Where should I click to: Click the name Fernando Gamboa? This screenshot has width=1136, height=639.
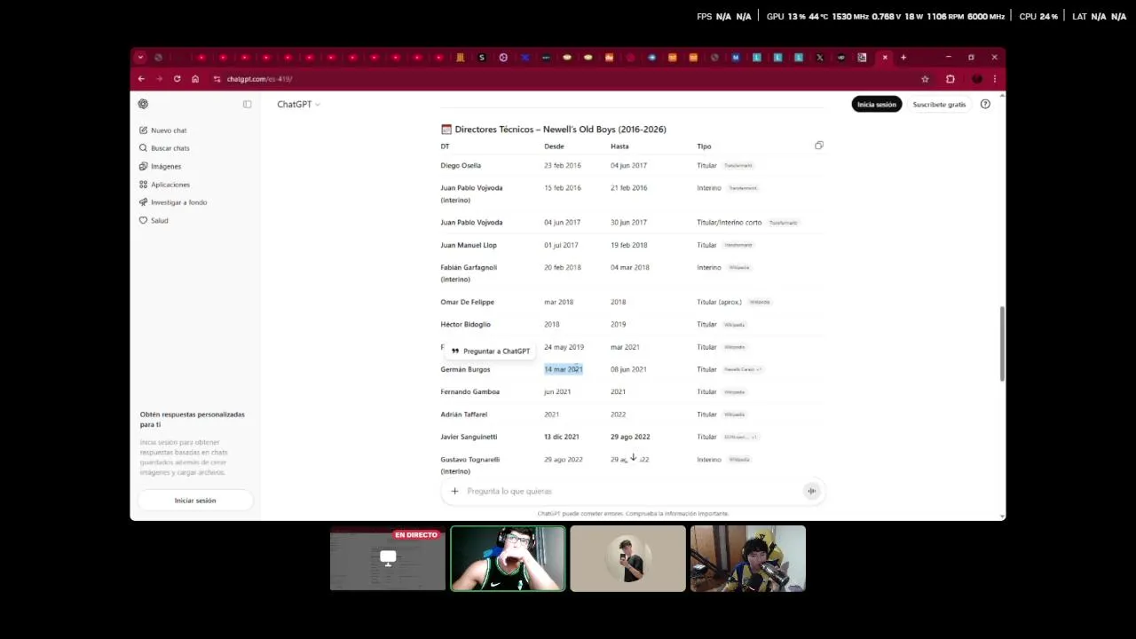(469, 392)
